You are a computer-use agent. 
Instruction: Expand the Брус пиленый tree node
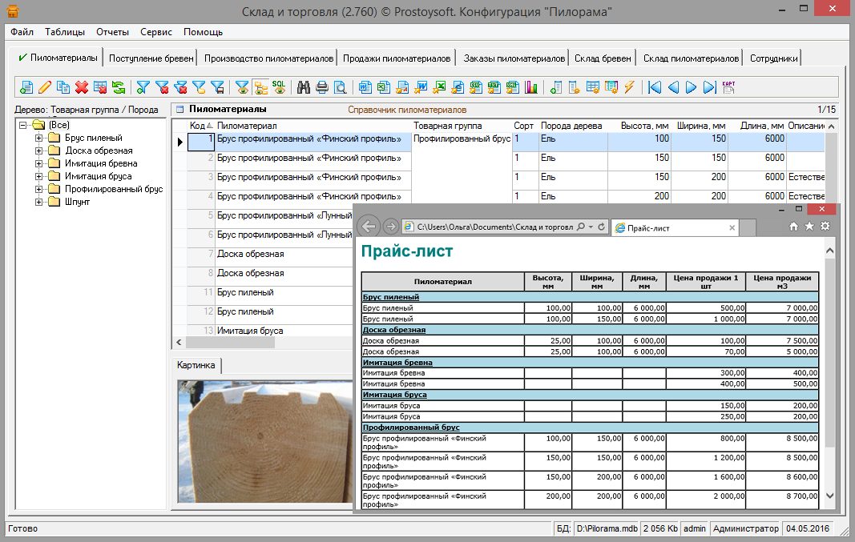[38, 138]
